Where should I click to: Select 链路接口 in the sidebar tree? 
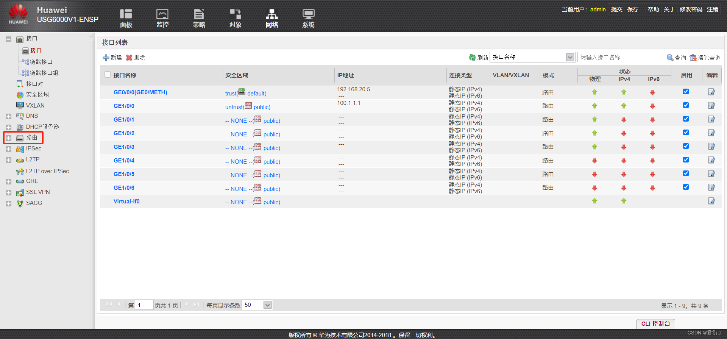point(41,62)
